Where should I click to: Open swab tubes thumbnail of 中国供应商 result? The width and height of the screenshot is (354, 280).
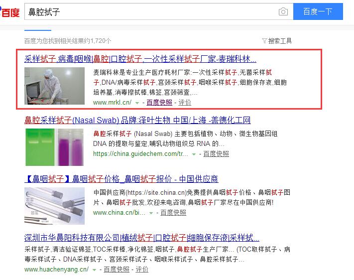point(54,206)
